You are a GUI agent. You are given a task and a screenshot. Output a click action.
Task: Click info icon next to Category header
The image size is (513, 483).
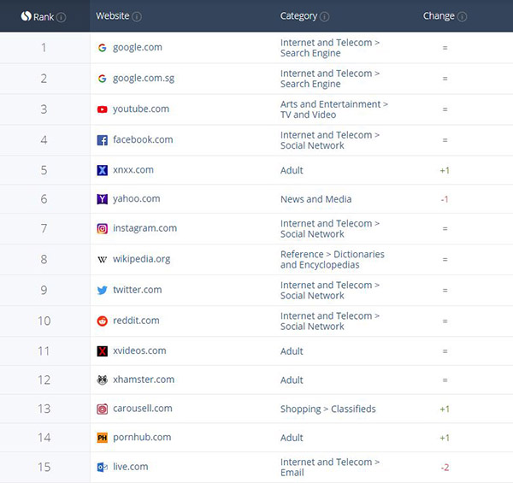coord(324,16)
